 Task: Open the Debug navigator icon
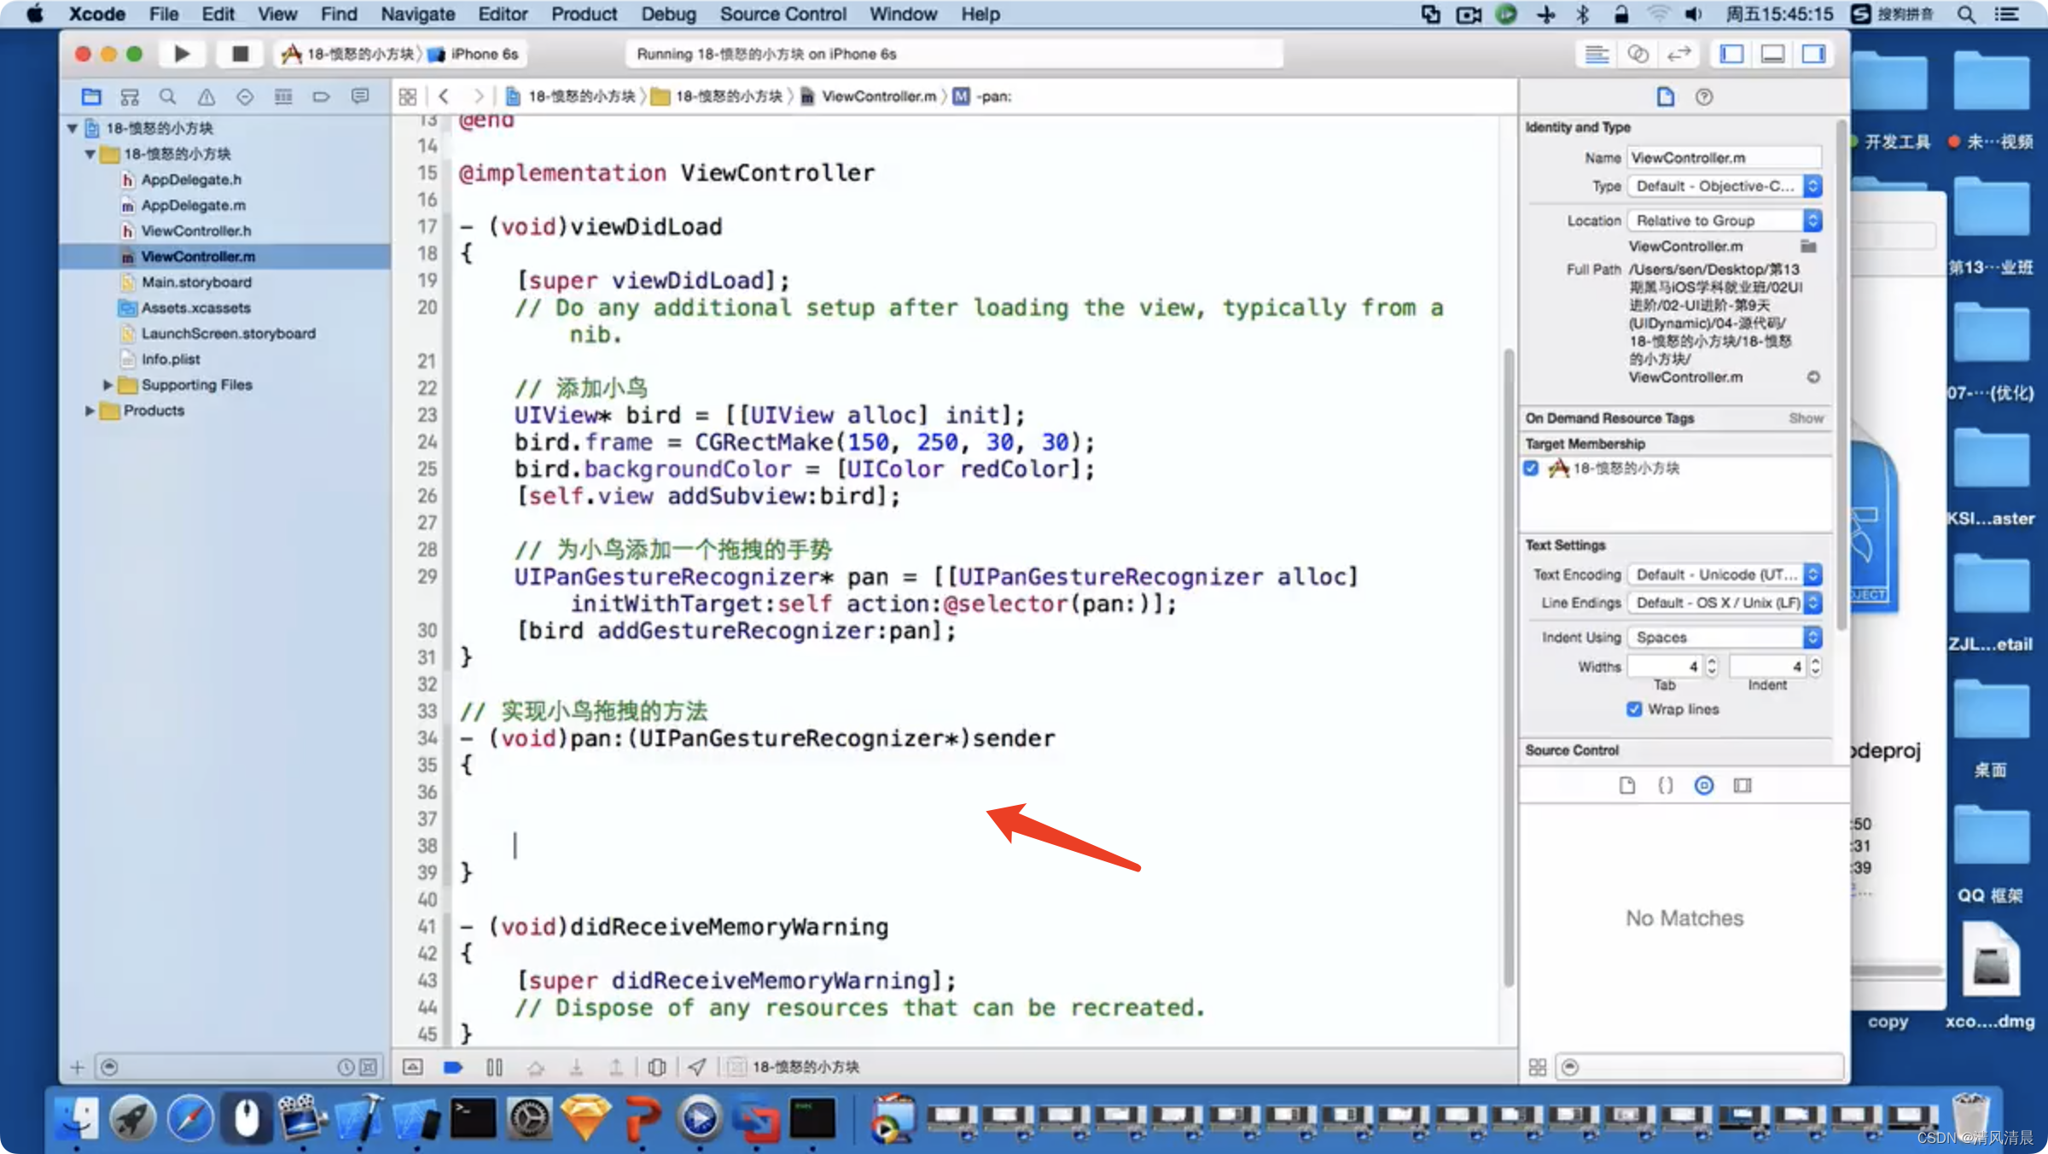pos(283,96)
